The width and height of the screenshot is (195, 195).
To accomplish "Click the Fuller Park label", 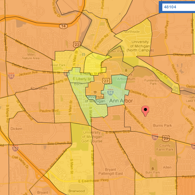I will (116, 51).
